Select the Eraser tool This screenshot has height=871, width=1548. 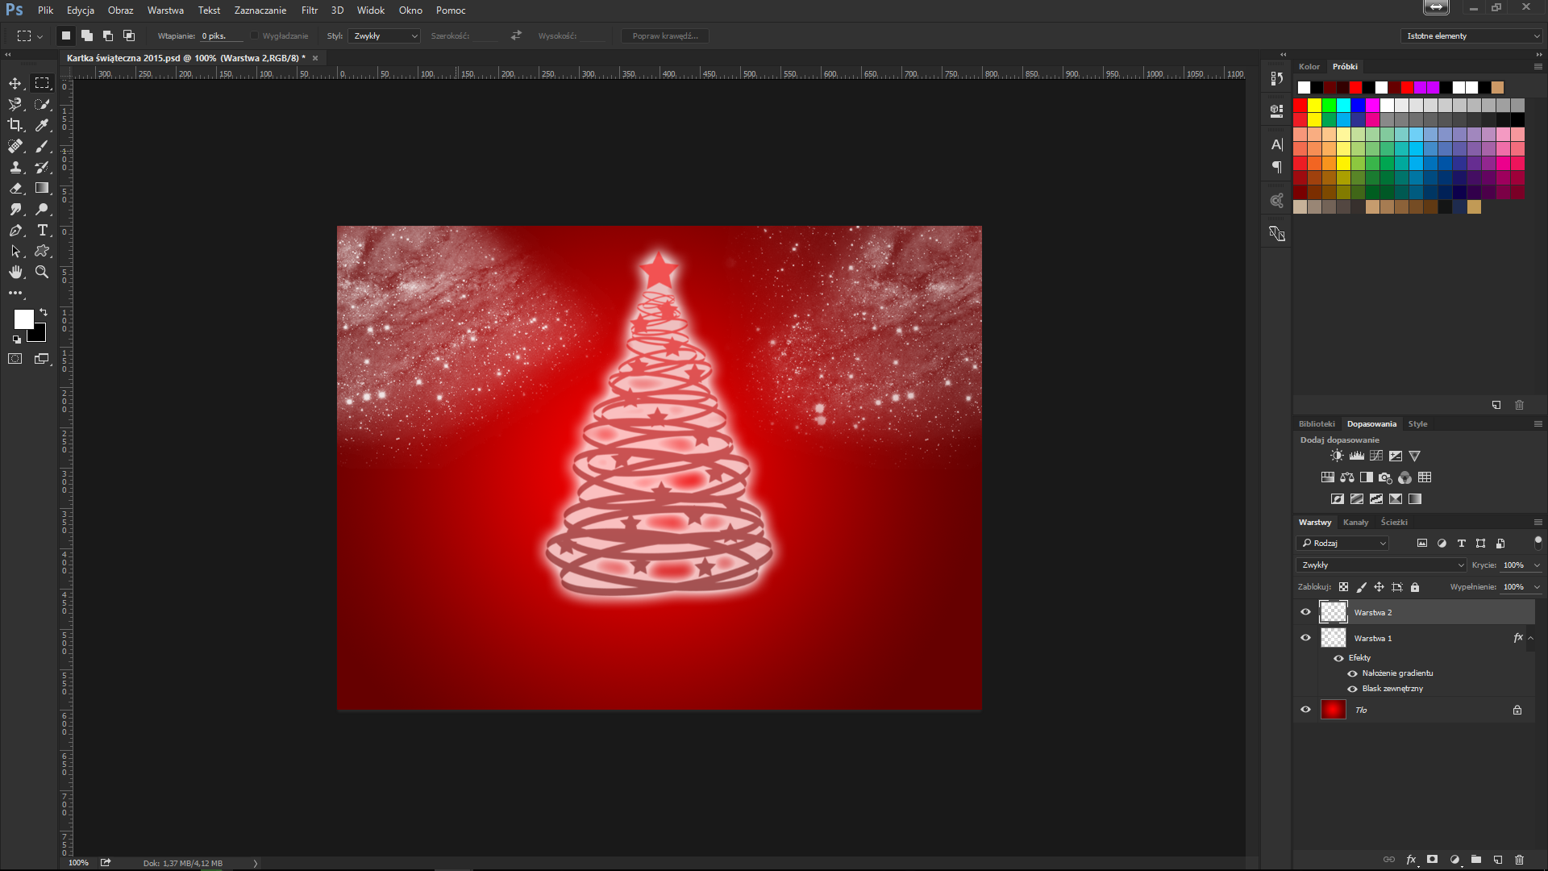coord(15,188)
